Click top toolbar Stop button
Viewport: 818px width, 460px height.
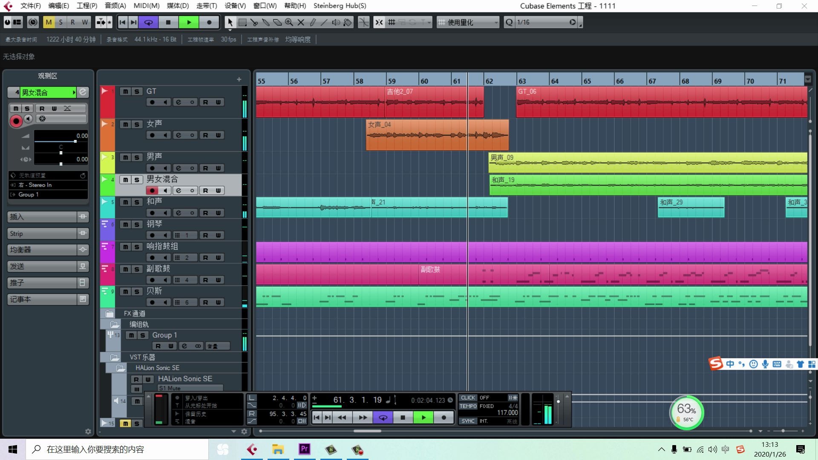(168, 22)
